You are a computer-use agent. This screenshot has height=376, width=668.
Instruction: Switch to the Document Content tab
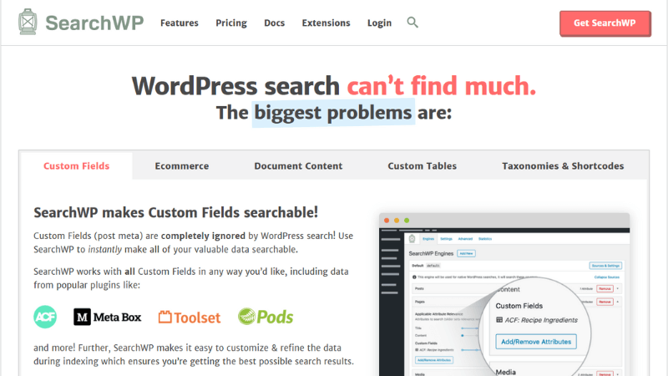pyautogui.click(x=298, y=165)
